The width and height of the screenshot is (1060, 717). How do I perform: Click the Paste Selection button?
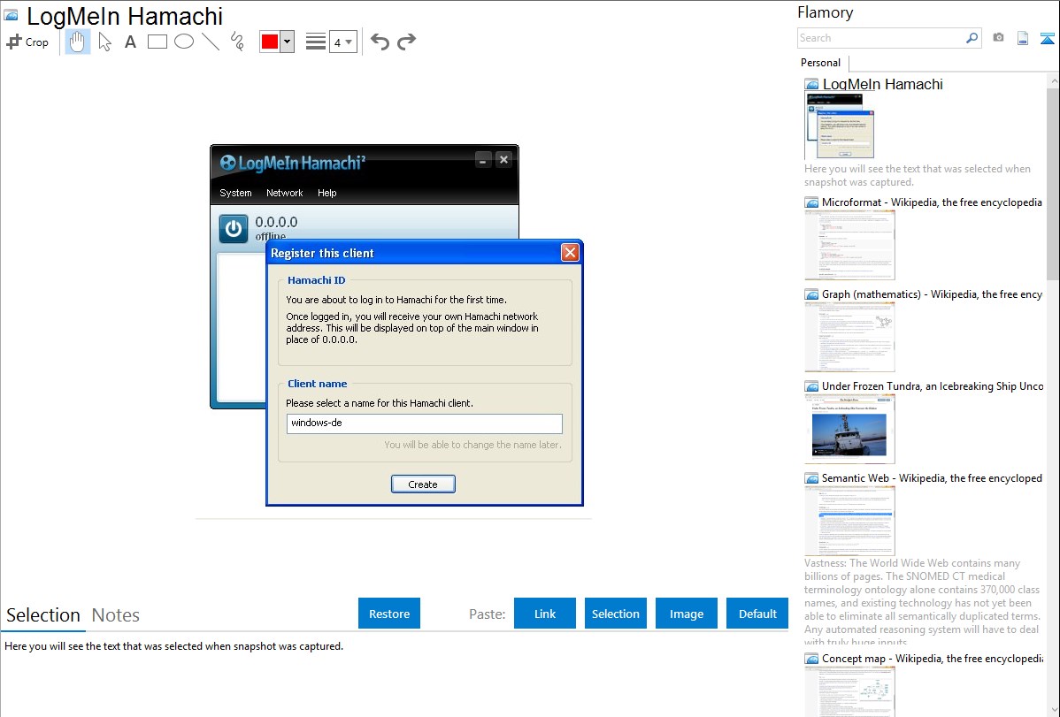coord(616,614)
